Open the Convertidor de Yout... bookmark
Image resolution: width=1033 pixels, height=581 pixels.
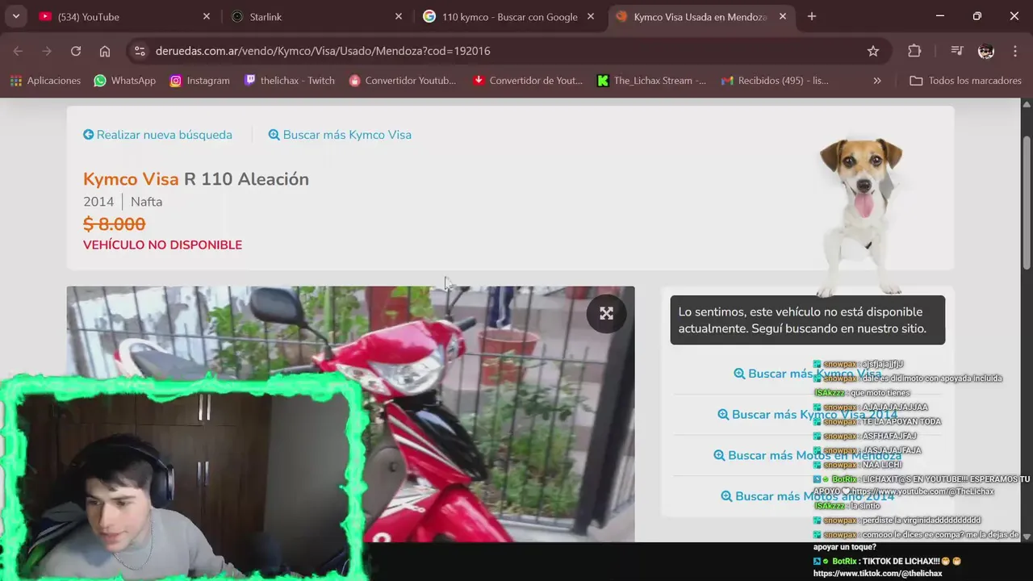528,81
